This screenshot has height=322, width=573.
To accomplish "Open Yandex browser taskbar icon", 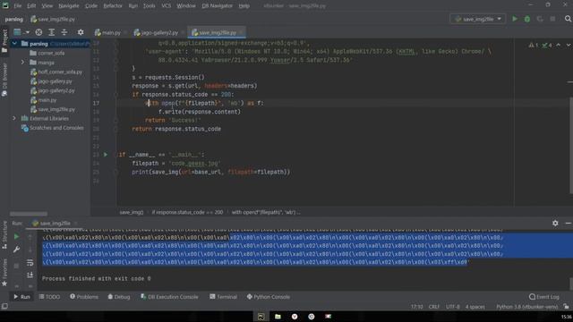I will click(x=295, y=317).
